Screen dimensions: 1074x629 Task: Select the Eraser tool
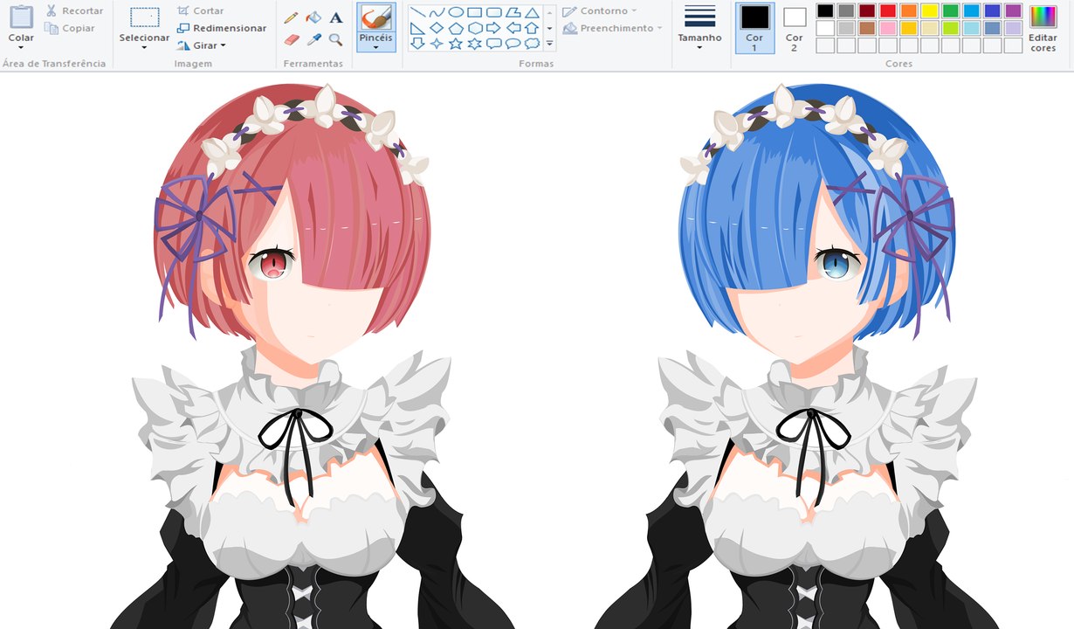[x=292, y=39]
